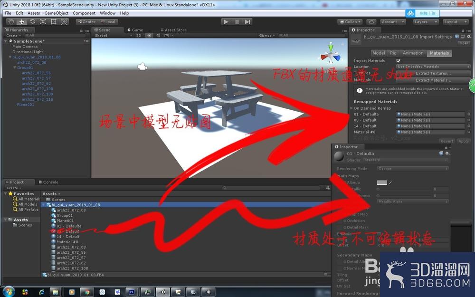Open the Windows Start button
Image resolution: width=475 pixels, height=297 pixels.
(x=8, y=292)
